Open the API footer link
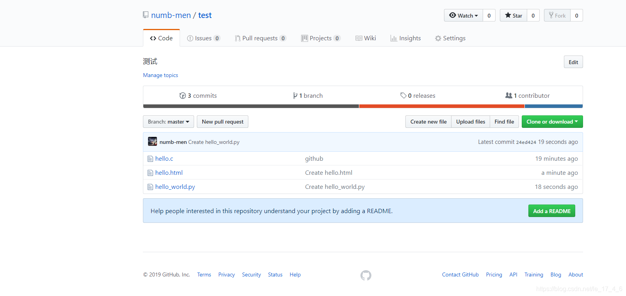This screenshot has width=626, height=296. (x=513, y=274)
